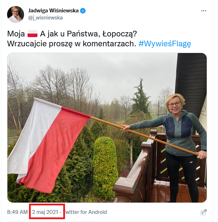The width and height of the screenshot is (218, 222).
Task: Click the 8:49 AM timestamp
Action: 17,212
